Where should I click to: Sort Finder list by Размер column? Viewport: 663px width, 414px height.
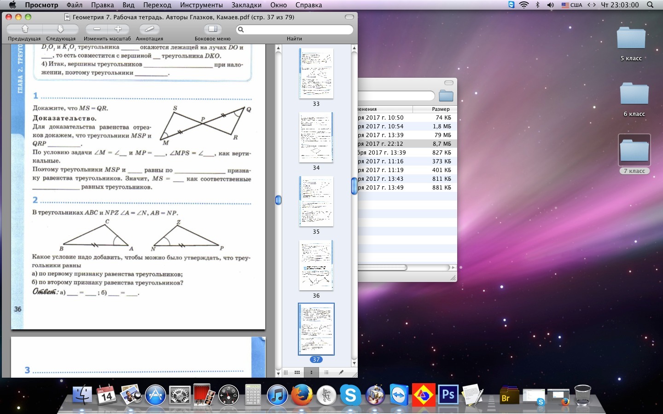440,109
